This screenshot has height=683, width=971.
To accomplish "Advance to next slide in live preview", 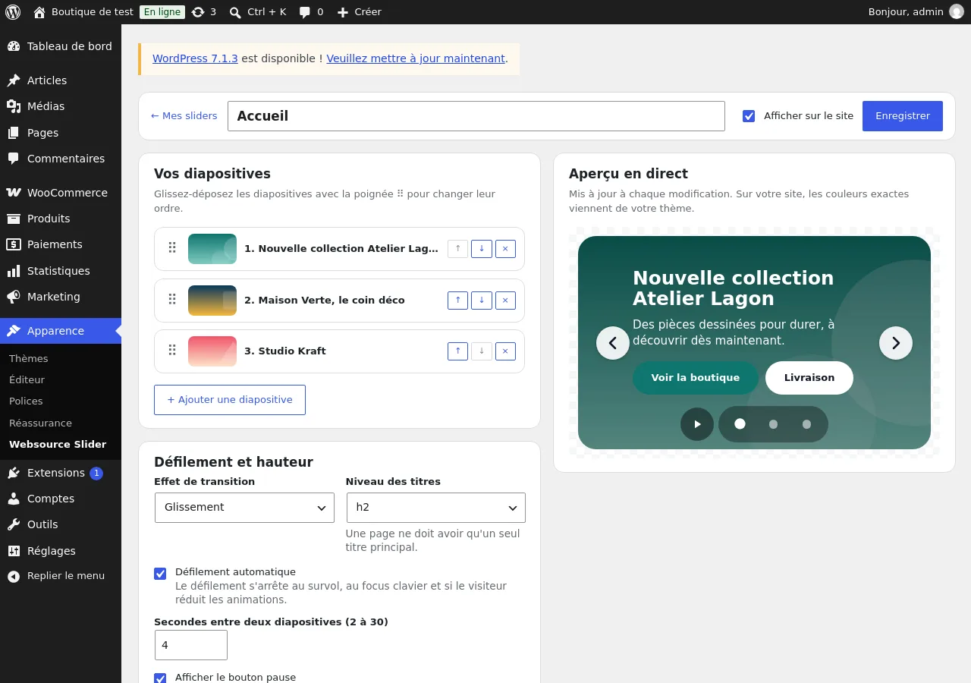I will (896, 343).
